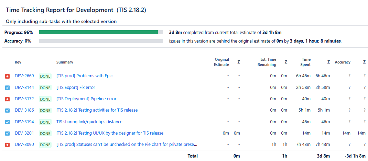Click Time Spent '2h 58m' for DEV-3144
Viewport: 368px width, 161px height.
point(303,87)
